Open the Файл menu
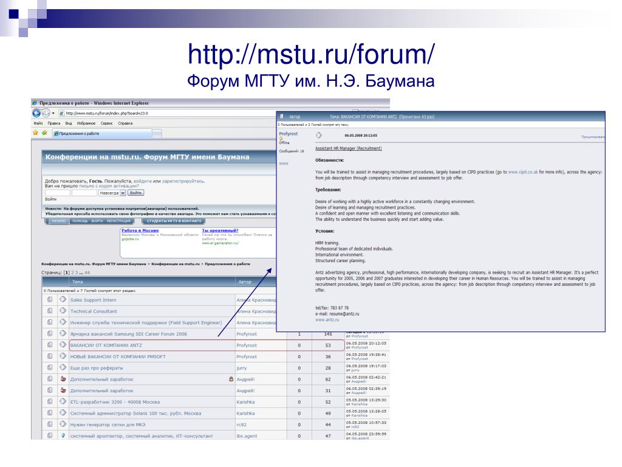This screenshot has height=467, width=622. pyautogui.click(x=38, y=123)
